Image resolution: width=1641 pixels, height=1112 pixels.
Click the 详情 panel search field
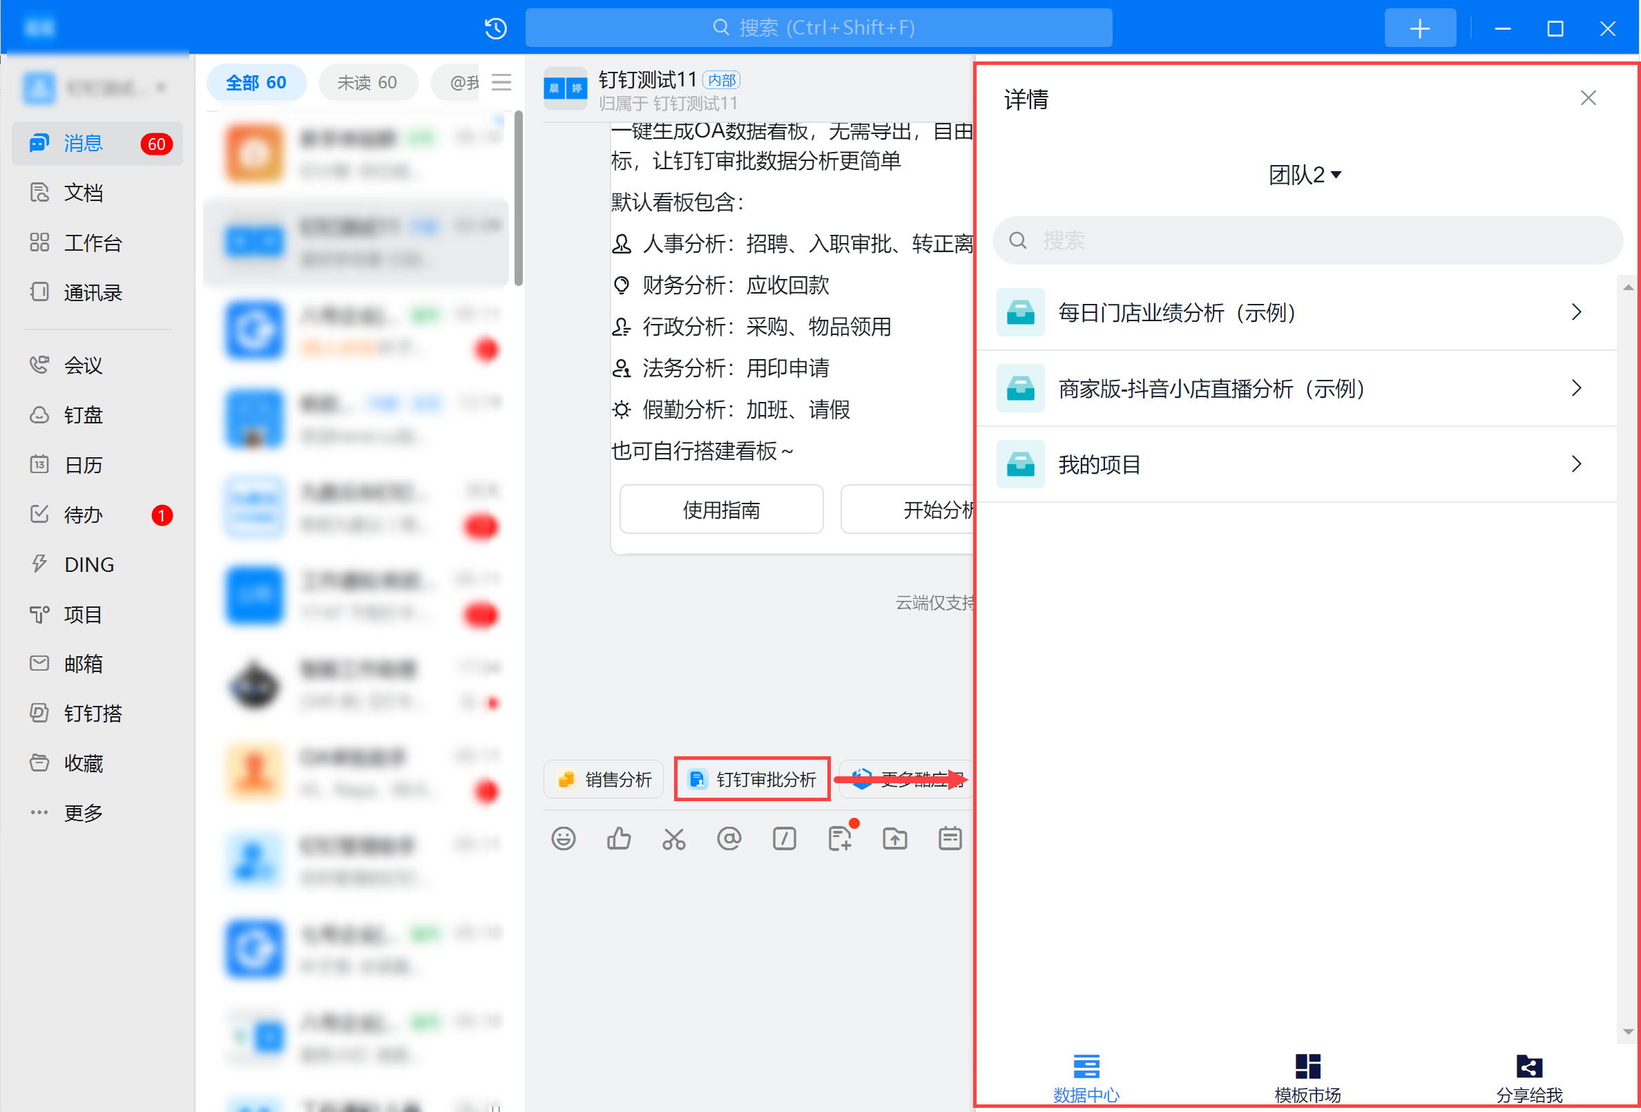[x=1307, y=241]
